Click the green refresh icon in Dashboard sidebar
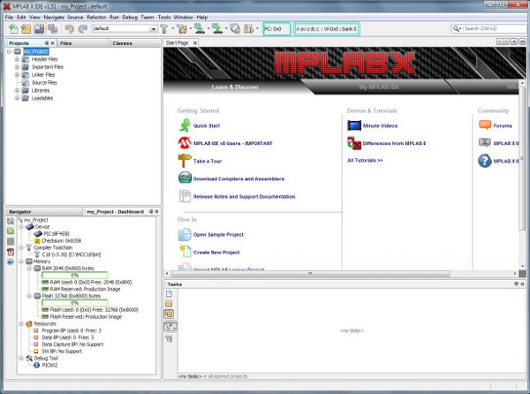Image resolution: width=530 pixels, height=394 pixels. (x=11, y=231)
